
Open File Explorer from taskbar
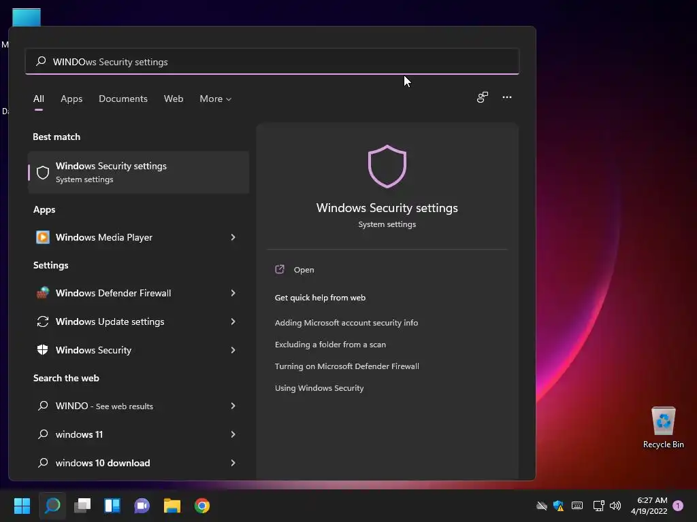(x=172, y=506)
